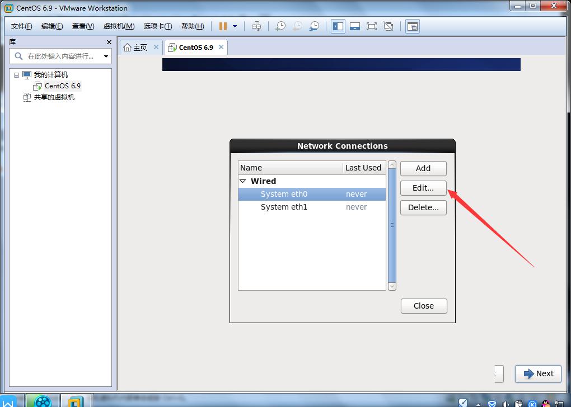Click the send Ctrl+Alt+Del toolbar icon
The image size is (571, 407).
[256, 26]
